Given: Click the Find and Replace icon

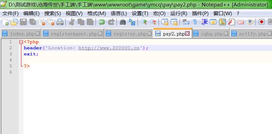Looking at the screenshot, I should tap(132, 22).
